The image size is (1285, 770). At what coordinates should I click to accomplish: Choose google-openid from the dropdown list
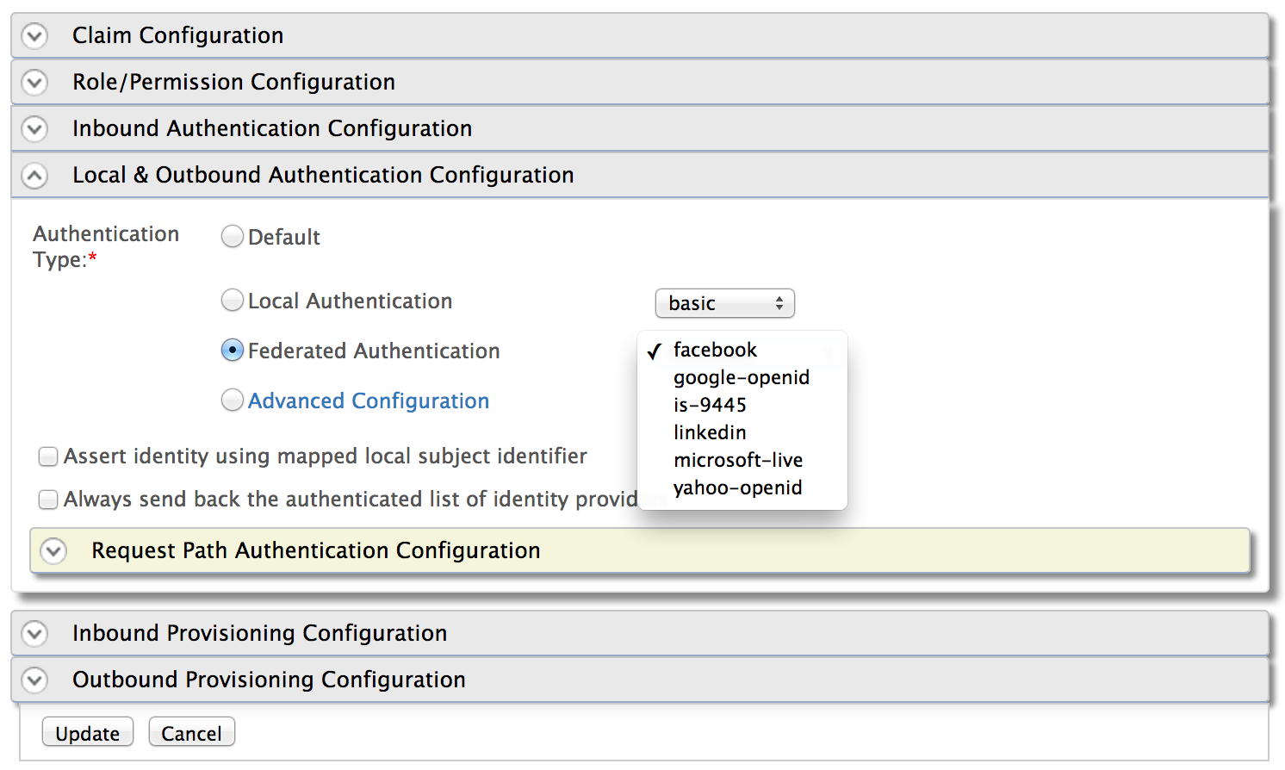741,377
